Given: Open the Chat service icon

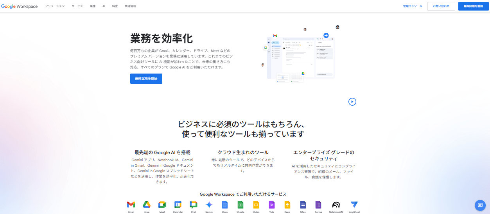Looking at the screenshot, I should [x=194, y=205].
